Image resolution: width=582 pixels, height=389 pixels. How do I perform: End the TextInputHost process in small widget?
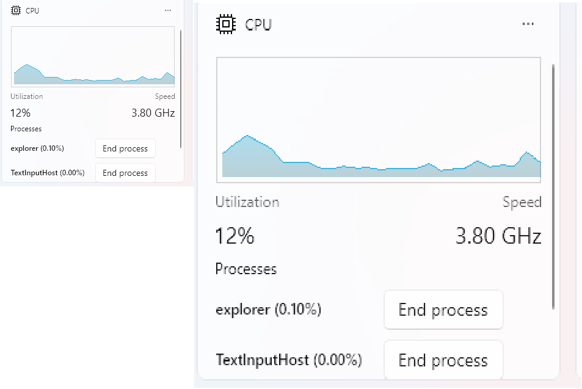(125, 173)
